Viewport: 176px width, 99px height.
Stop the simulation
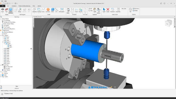92,87
